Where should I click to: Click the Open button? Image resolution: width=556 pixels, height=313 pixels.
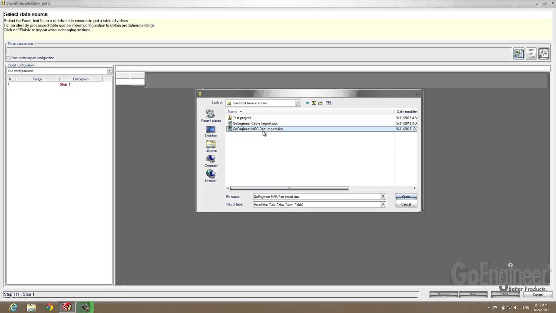coord(406,197)
